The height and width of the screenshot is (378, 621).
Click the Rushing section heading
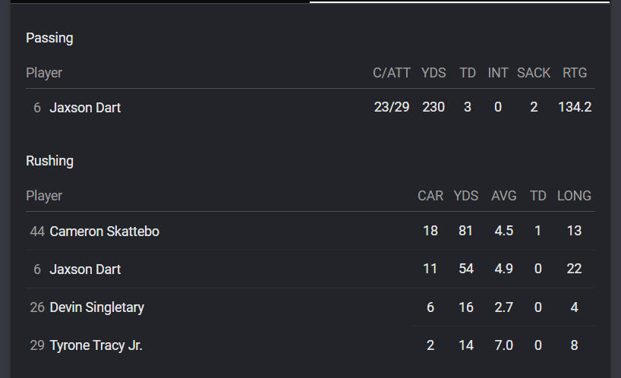pyautogui.click(x=49, y=161)
